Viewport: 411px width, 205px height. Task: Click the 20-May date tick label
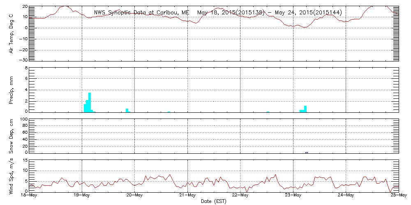tap(134, 196)
